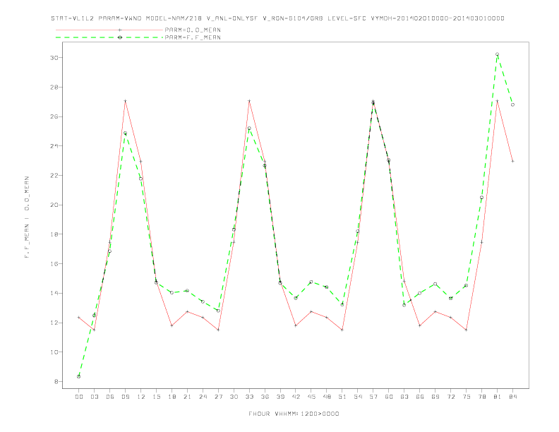Click green circle marker at hour 00

point(79,376)
